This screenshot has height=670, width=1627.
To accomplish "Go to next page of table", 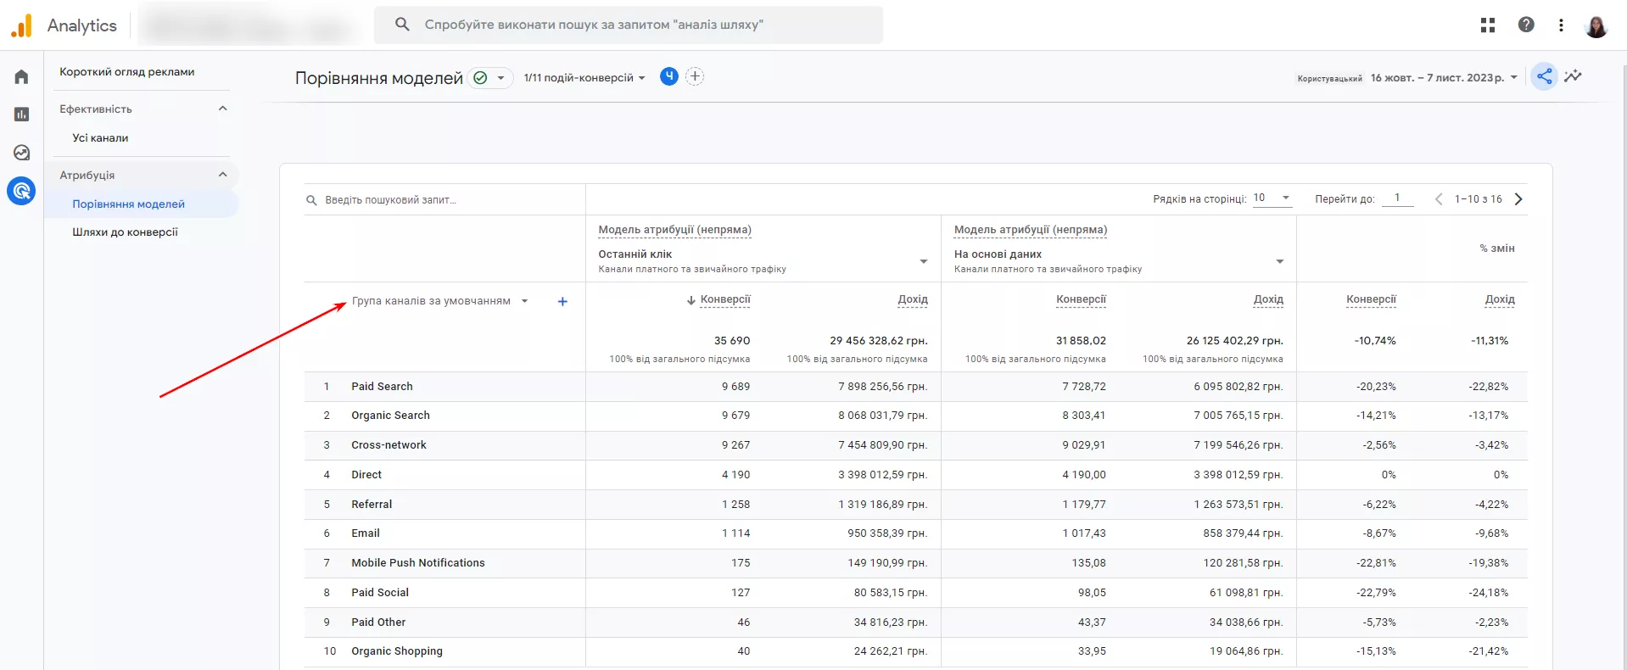I will pyautogui.click(x=1518, y=199).
